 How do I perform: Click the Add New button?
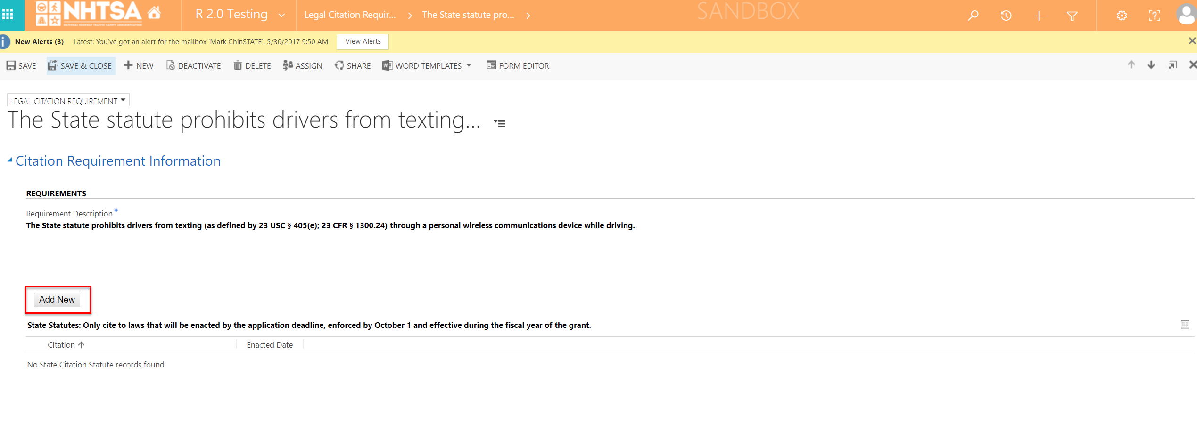coord(57,300)
